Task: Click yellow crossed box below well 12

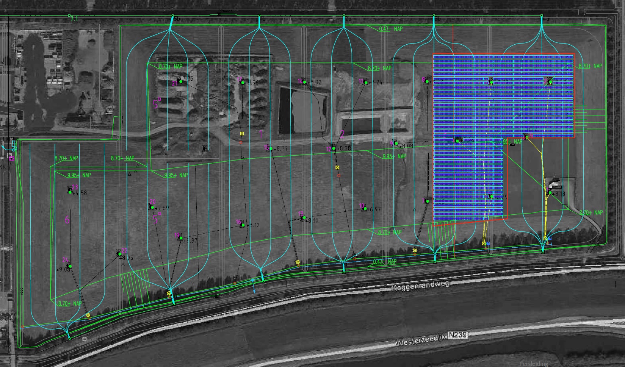Action: 337,167
